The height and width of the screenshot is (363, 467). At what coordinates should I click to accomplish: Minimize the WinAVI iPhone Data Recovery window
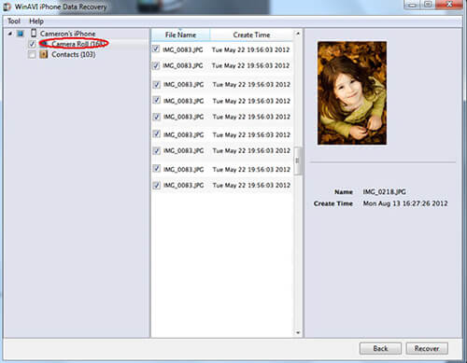pyautogui.click(x=413, y=5)
